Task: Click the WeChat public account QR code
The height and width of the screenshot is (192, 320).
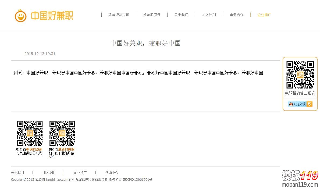Action: coord(30,133)
